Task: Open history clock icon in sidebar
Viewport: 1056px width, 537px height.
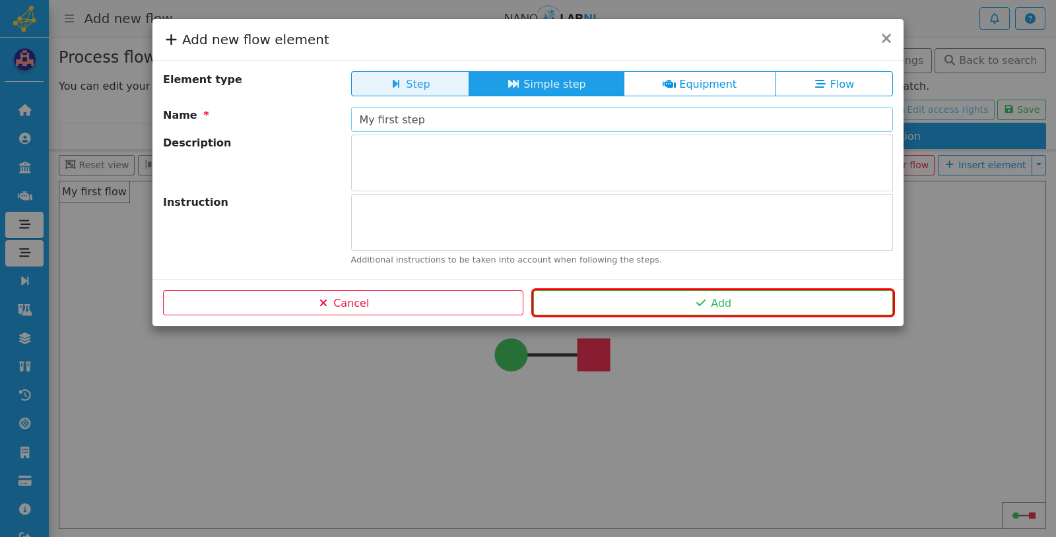Action: 24,395
